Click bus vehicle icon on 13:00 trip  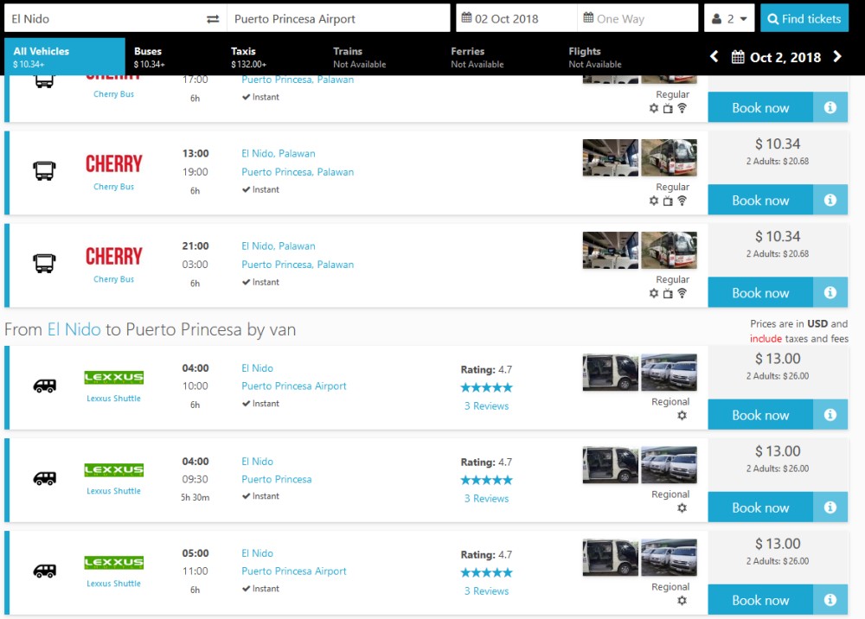(x=44, y=171)
